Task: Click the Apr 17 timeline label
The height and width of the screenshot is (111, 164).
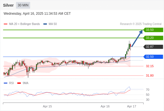Action: (x=131, y=106)
